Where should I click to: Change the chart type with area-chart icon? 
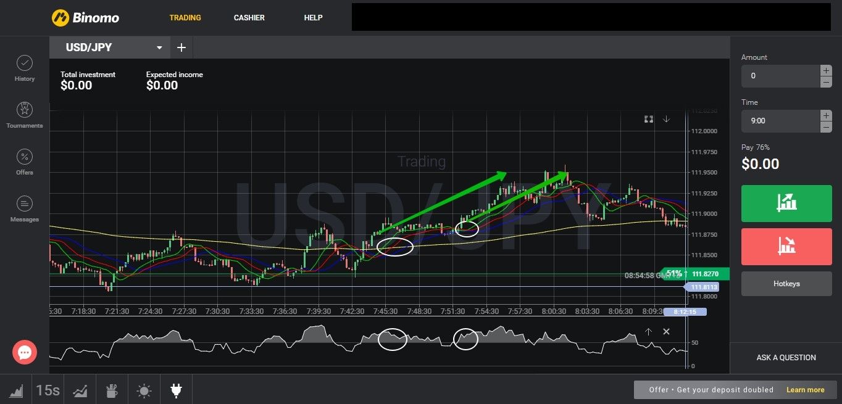[16, 390]
